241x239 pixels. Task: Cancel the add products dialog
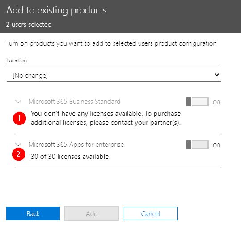151,213
